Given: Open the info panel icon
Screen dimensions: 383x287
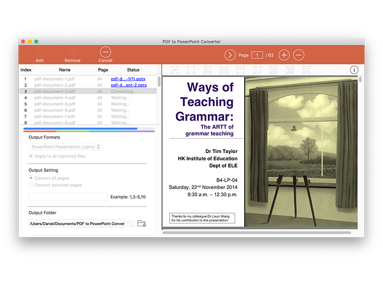Looking at the screenshot, I should click(x=354, y=70).
